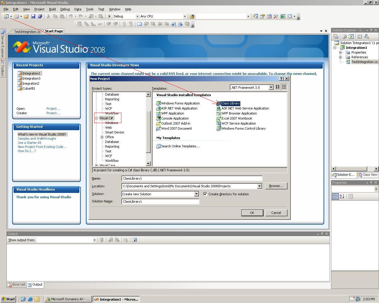This screenshot has width=379, height=303.
Task: Click the project Name input field
Action: [192, 178]
